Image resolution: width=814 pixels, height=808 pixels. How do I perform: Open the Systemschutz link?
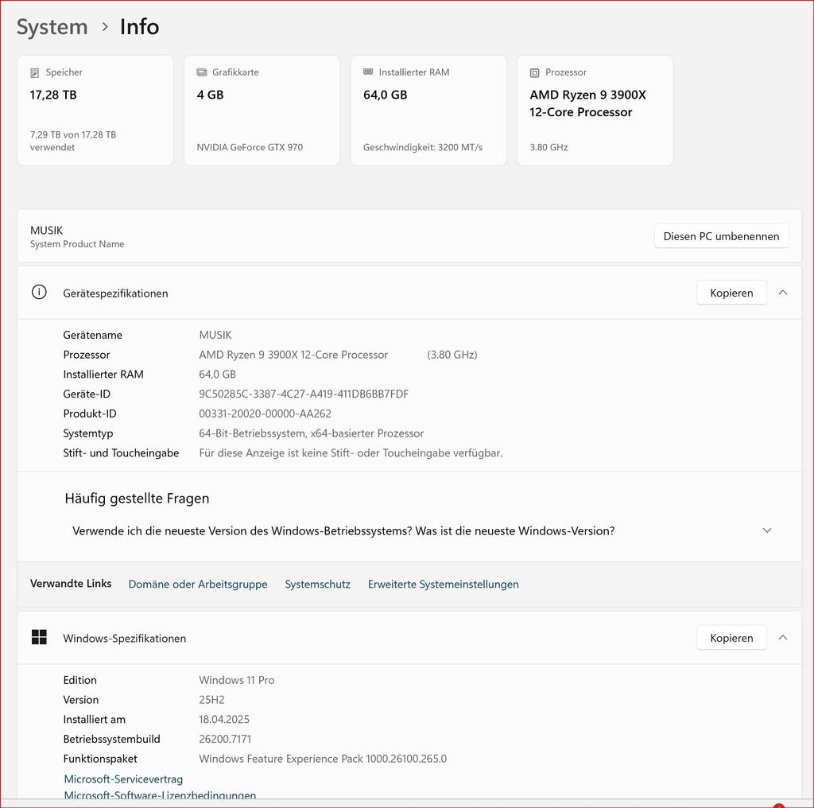(318, 585)
